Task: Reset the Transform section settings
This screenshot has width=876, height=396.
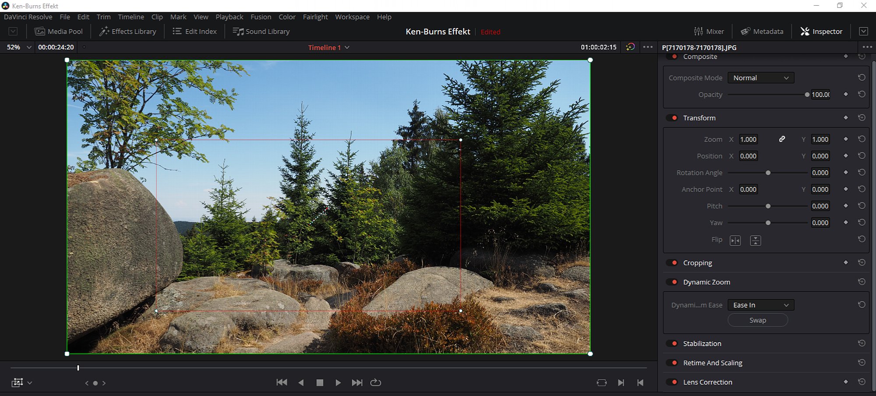Action: pyautogui.click(x=861, y=118)
